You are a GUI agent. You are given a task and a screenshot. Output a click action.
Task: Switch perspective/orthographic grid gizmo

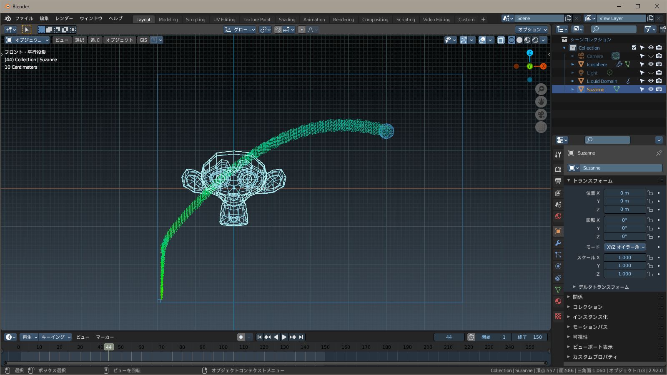[541, 127]
